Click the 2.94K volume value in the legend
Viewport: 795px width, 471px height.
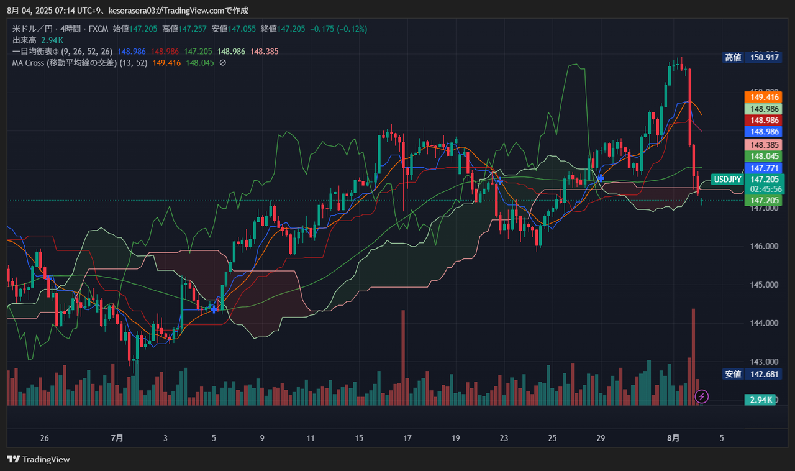52,40
